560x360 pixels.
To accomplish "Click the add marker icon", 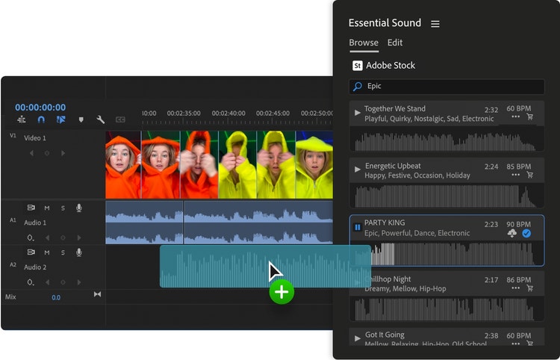I will (81, 120).
